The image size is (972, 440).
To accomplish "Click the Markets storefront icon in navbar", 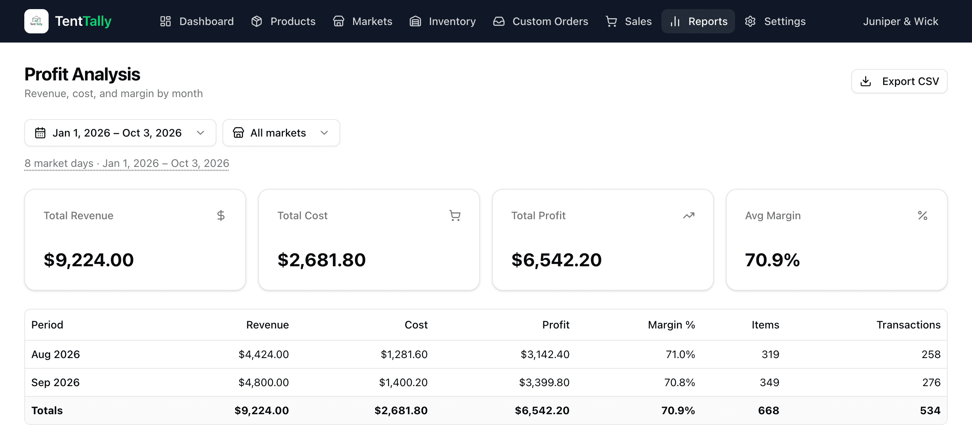I will tap(339, 21).
